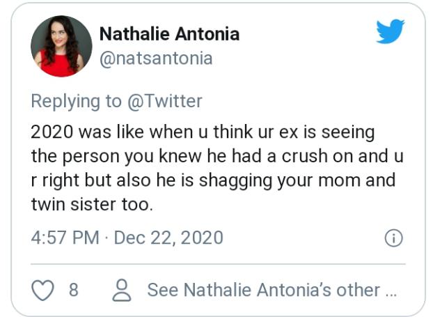Open Nathalie Antonia's profile photo
The image size is (433, 317).
click(61, 46)
